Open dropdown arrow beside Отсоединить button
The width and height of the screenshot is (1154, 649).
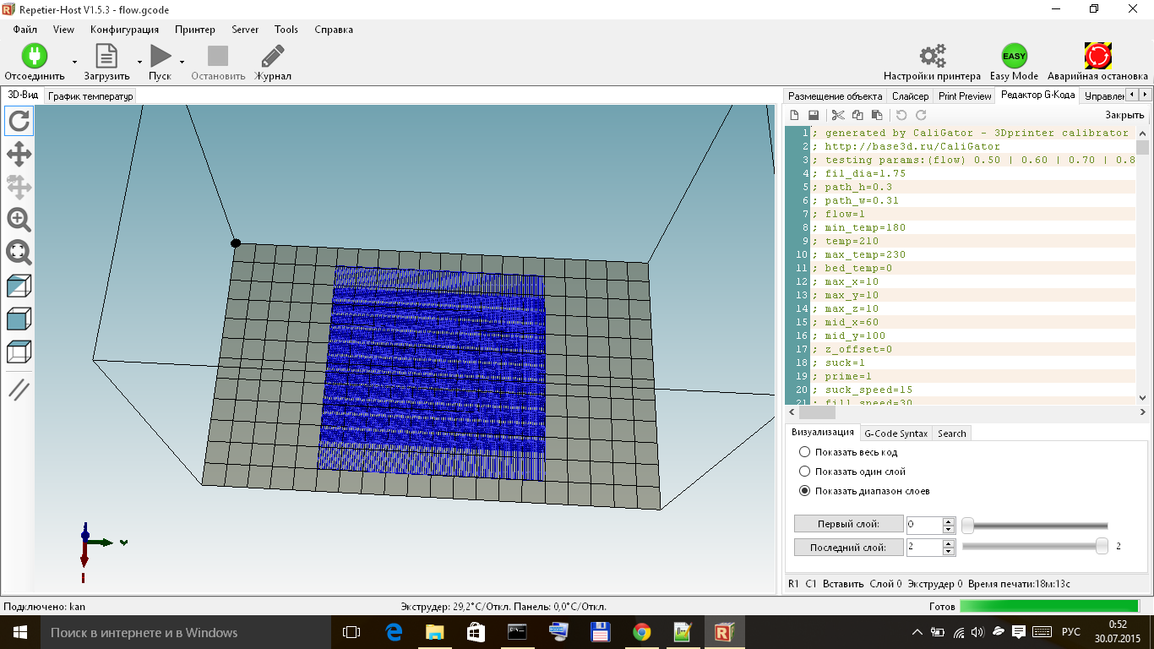tap(74, 63)
